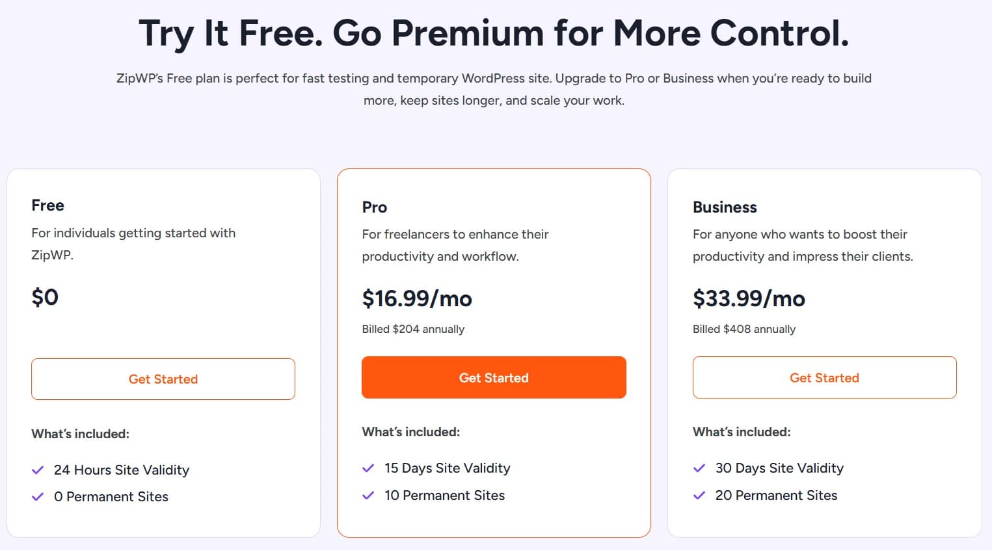Click the $16.99/mo price label

[418, 299]
